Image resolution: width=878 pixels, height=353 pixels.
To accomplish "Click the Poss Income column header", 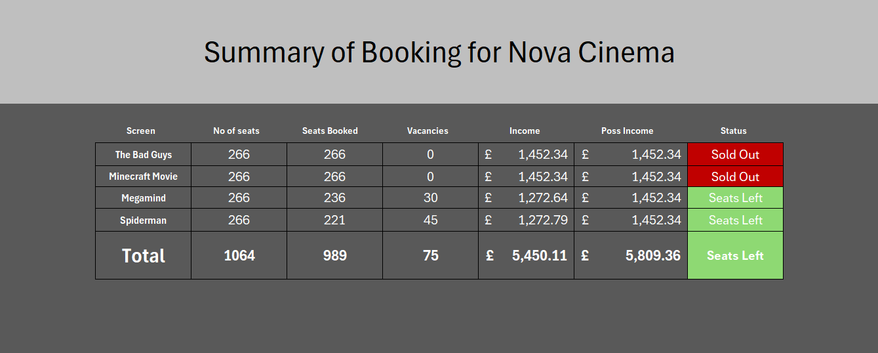I will 627,131.
